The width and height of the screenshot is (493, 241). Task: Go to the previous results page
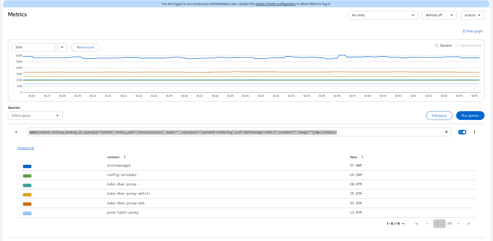[427, 223]
